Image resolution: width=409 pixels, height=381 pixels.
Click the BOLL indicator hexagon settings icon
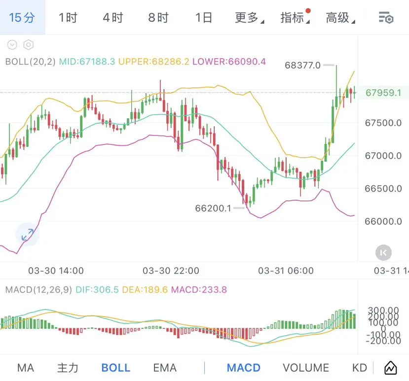coord(29,45)
